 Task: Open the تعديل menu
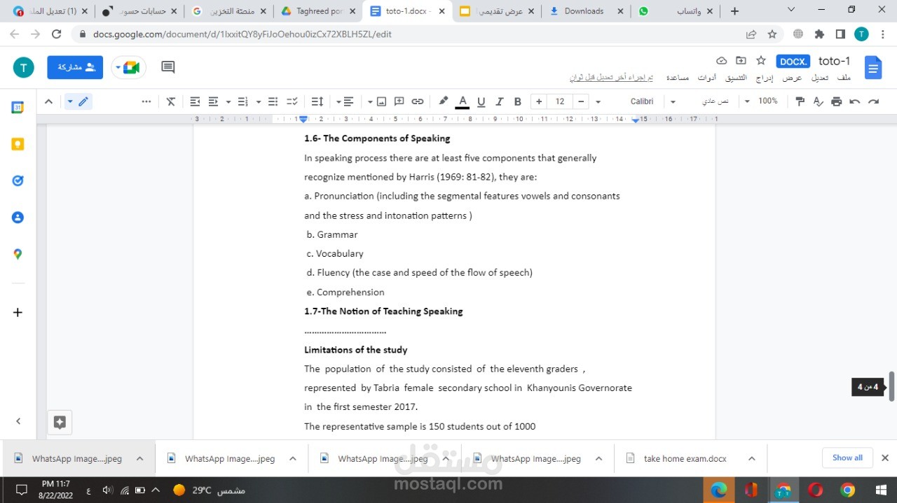[x=820, y=78]
